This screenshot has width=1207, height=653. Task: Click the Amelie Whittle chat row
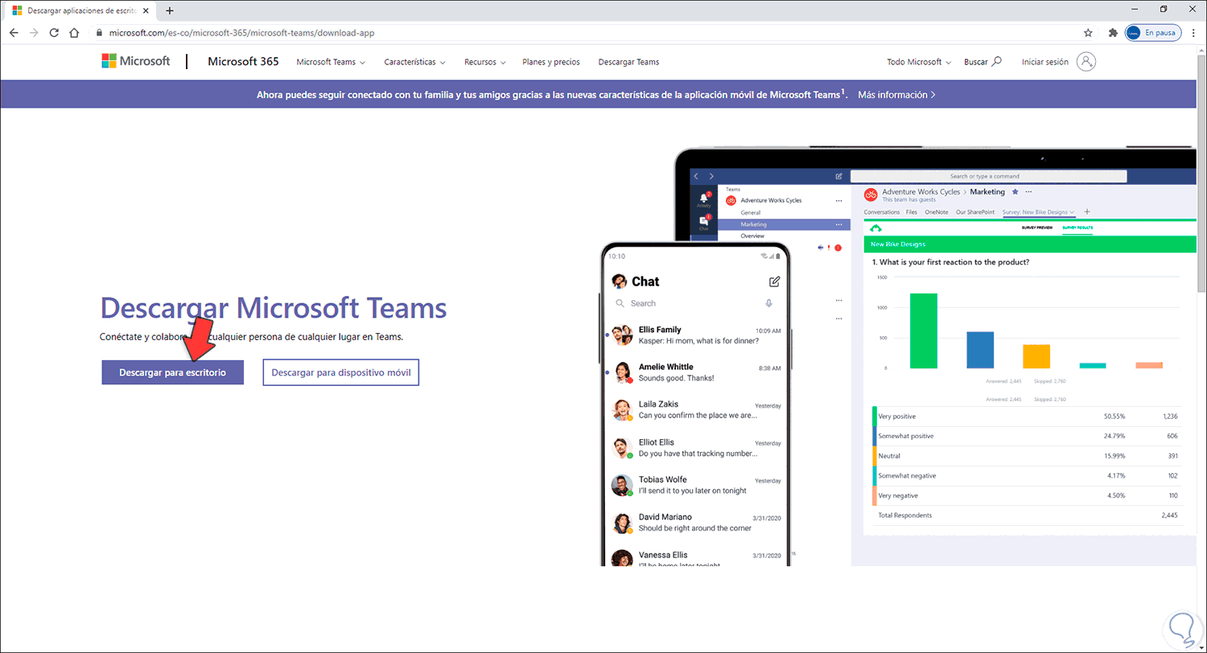click(695, 372)
